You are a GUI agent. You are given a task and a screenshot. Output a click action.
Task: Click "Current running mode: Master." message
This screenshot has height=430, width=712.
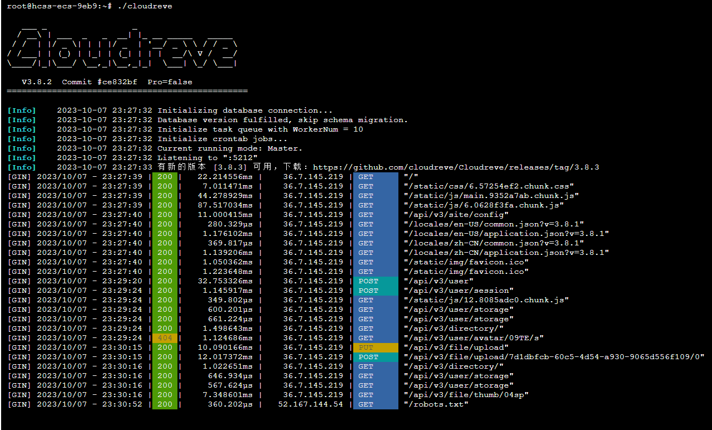pos(230,148)
